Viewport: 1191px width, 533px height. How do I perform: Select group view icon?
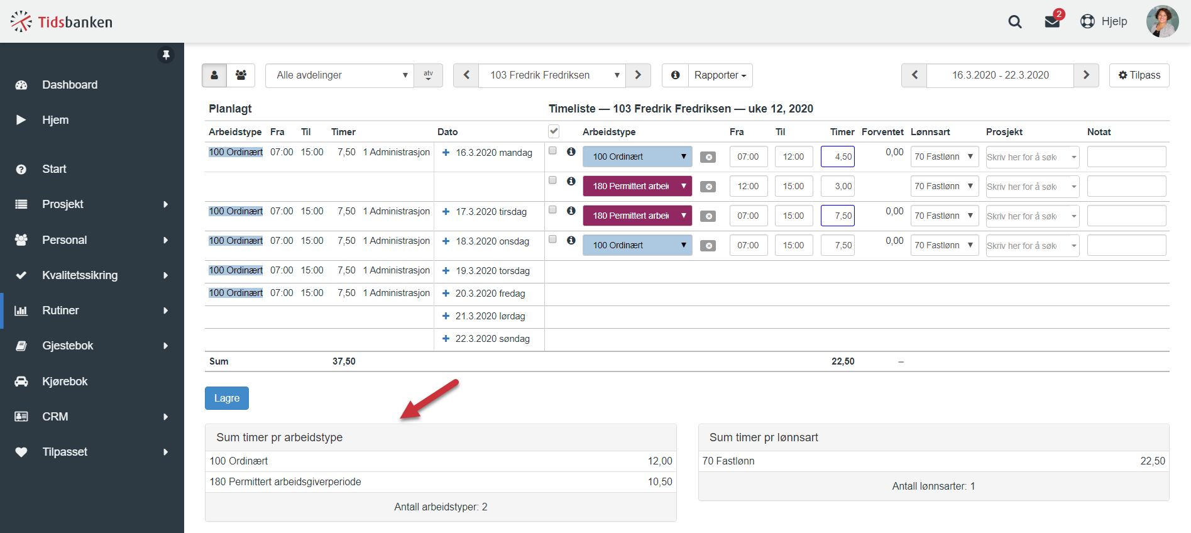coord(241,75)
